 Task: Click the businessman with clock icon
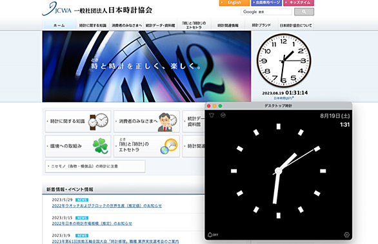click(167, 122)
